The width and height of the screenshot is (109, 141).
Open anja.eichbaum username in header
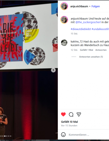[79, 6]
